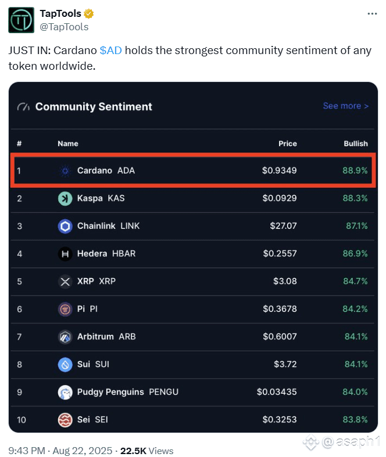Click the @TapTools handle text
The width and height of the screenshot is (386, 457).
click(64, 27)
